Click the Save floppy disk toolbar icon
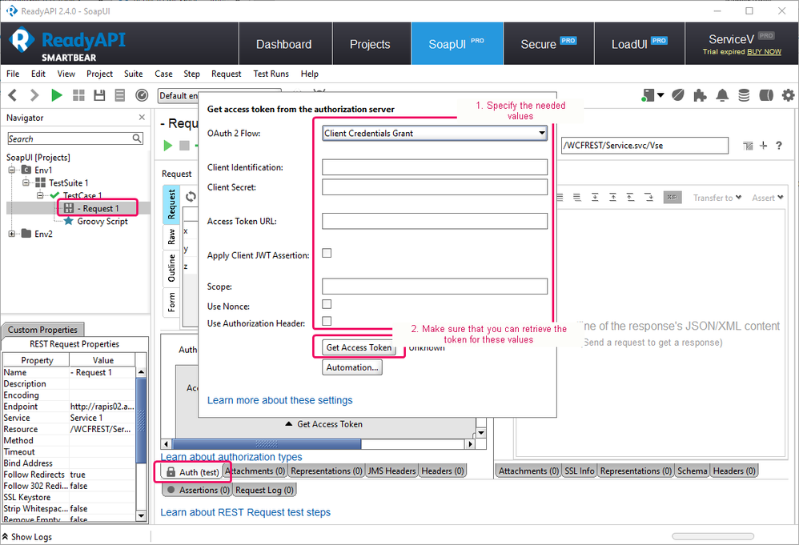 coord(99,95)
